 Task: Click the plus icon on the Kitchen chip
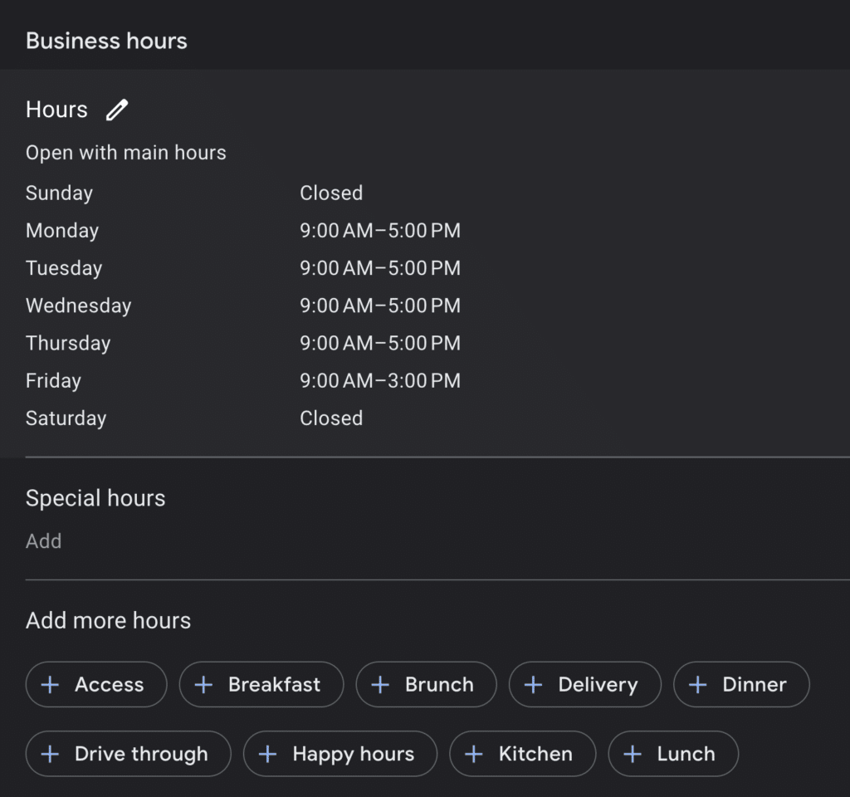(473, 754)
